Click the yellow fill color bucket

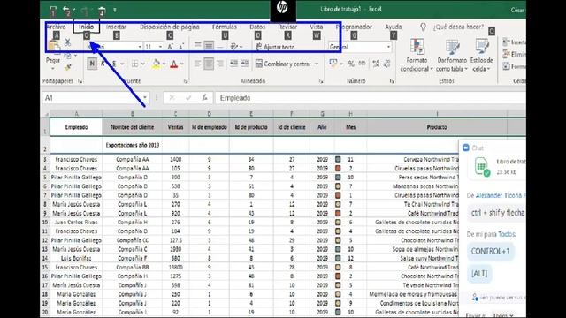tap(156, 64)
